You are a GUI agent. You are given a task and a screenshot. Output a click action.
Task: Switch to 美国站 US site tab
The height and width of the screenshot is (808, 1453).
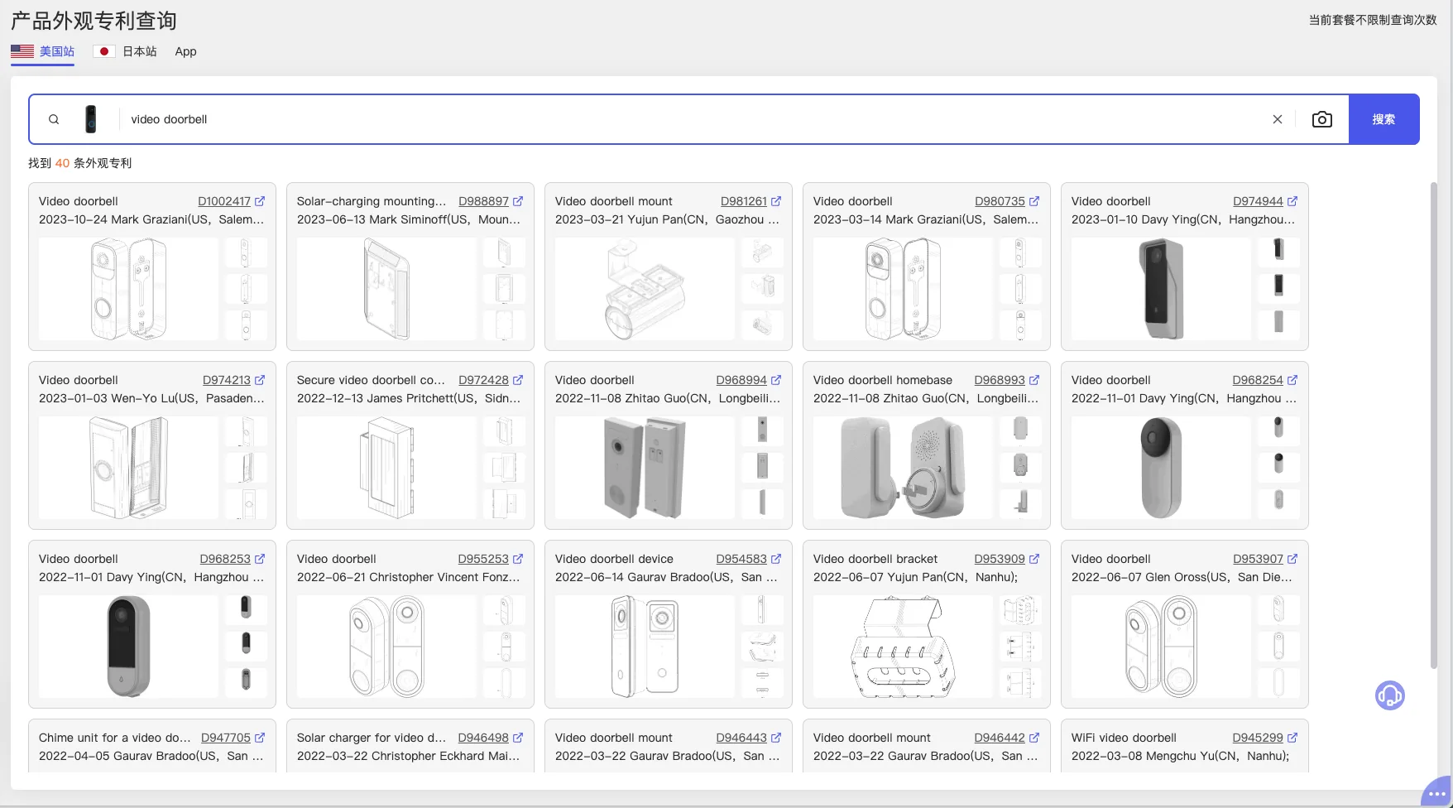(x=43, y=51)
